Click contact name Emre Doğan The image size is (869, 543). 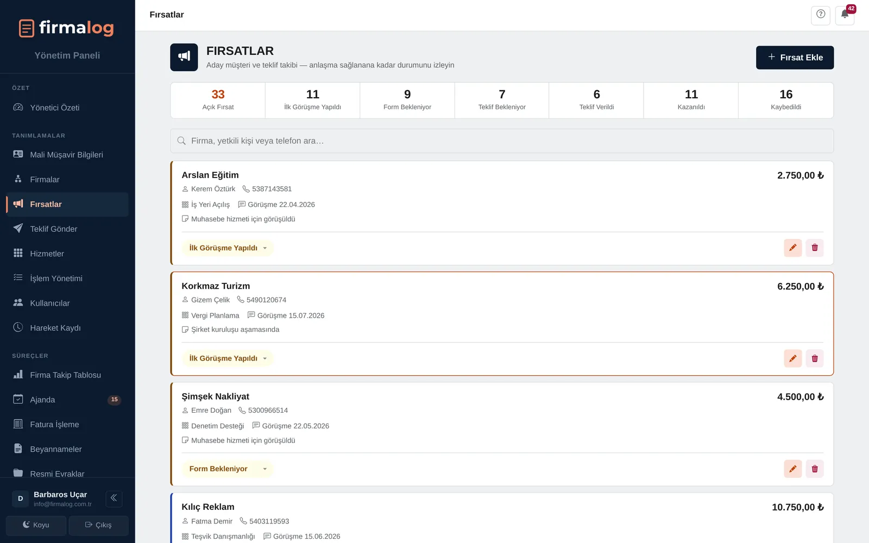(211, 411)
